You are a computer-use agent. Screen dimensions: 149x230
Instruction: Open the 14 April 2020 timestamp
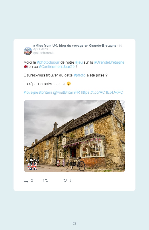[78, 47]
